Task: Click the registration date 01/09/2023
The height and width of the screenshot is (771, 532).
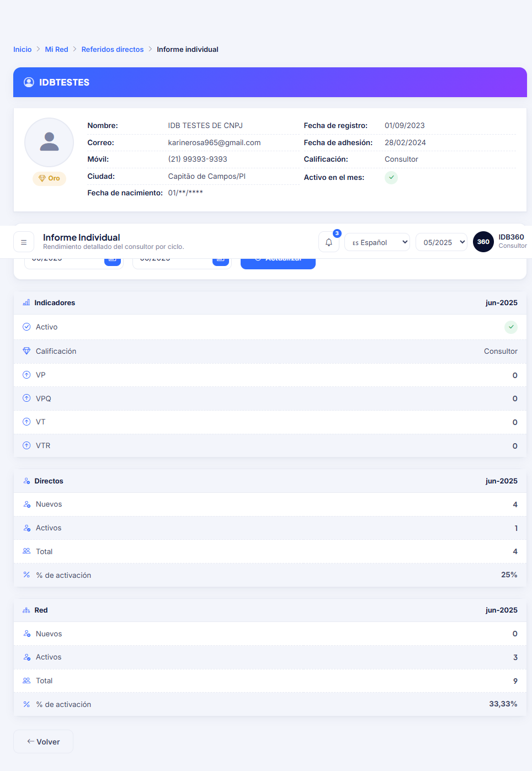Action: [405, 125]
